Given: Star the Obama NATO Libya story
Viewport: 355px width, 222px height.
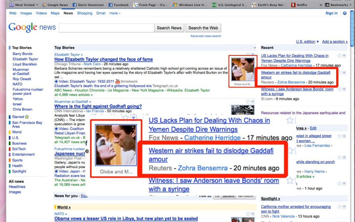Looking at the screenshot, I should [248, 214].
